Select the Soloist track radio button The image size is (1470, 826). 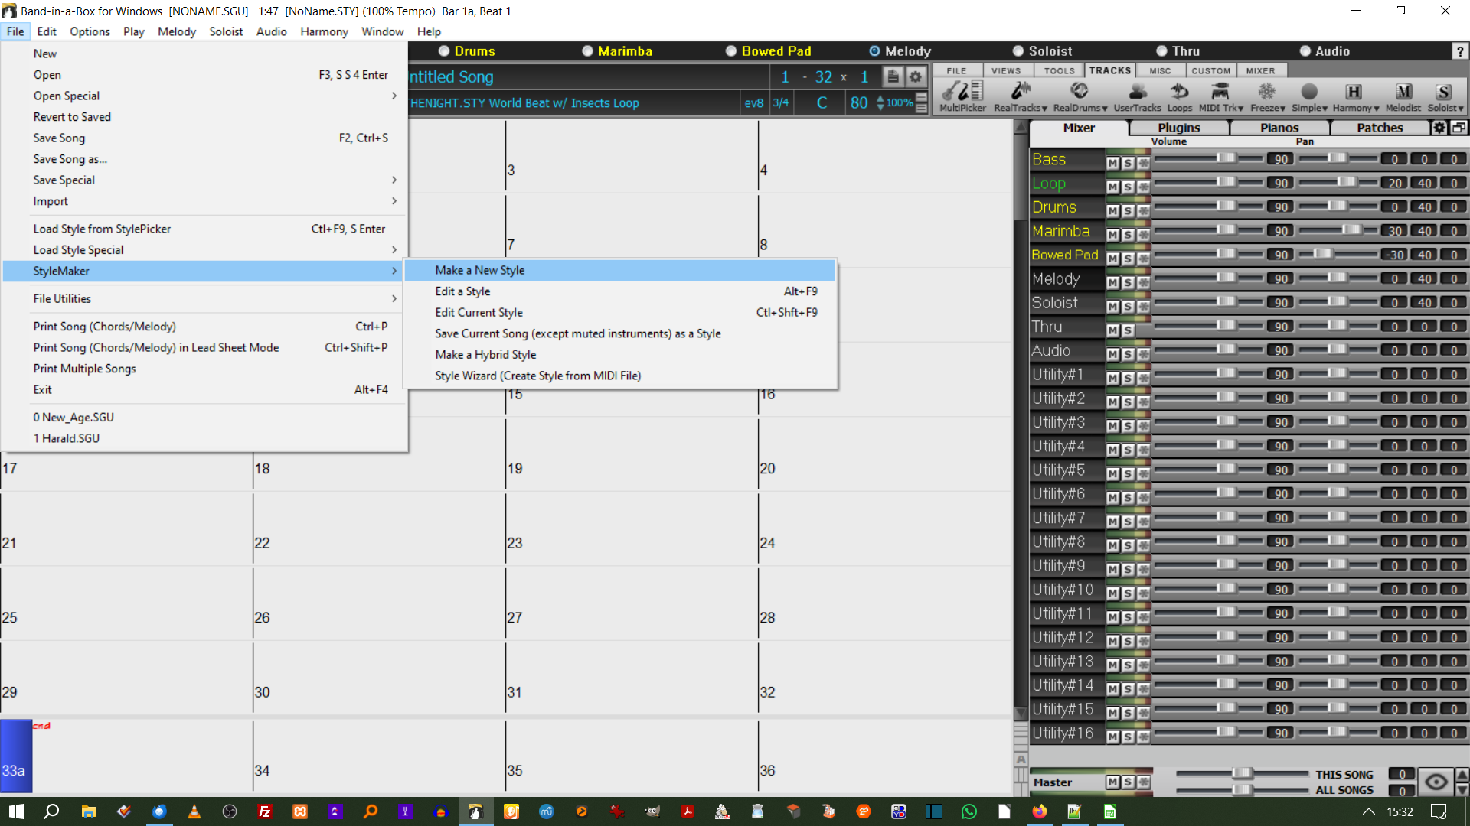tap(1018, 51)
